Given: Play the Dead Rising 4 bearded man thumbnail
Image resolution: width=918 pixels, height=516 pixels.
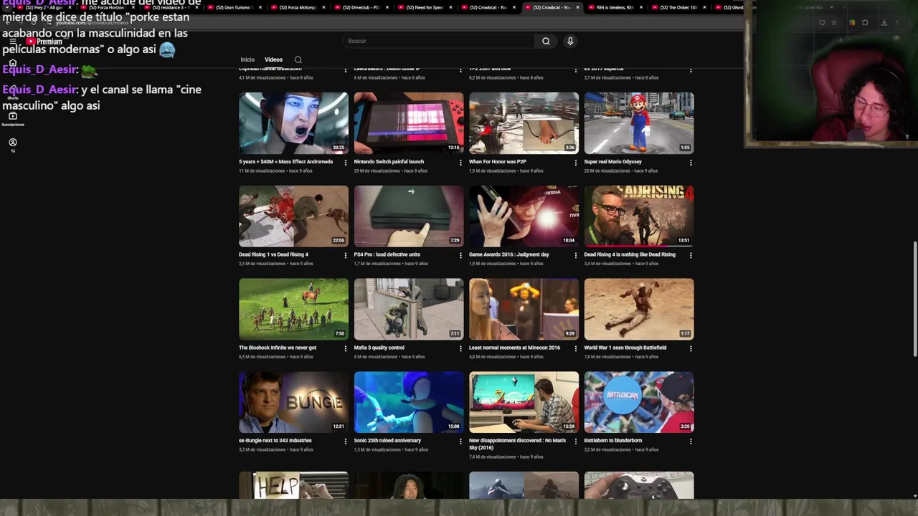Looking at the screenshot, I should tap(638, 216).
